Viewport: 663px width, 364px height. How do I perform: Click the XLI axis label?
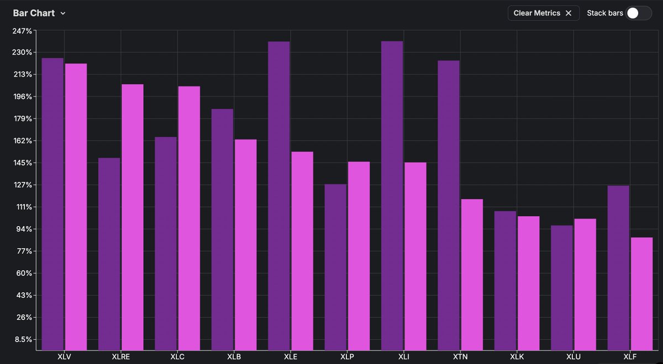(x=403, y=357)
